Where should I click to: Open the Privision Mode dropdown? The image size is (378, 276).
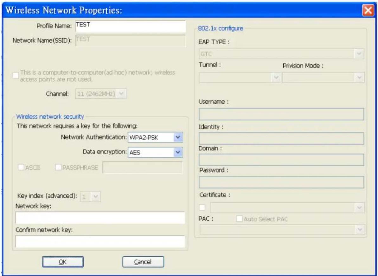point(323,77)
